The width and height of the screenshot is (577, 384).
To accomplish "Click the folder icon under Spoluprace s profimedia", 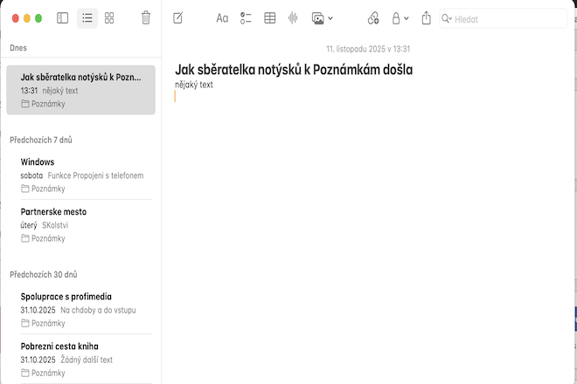I will point(25,323).
